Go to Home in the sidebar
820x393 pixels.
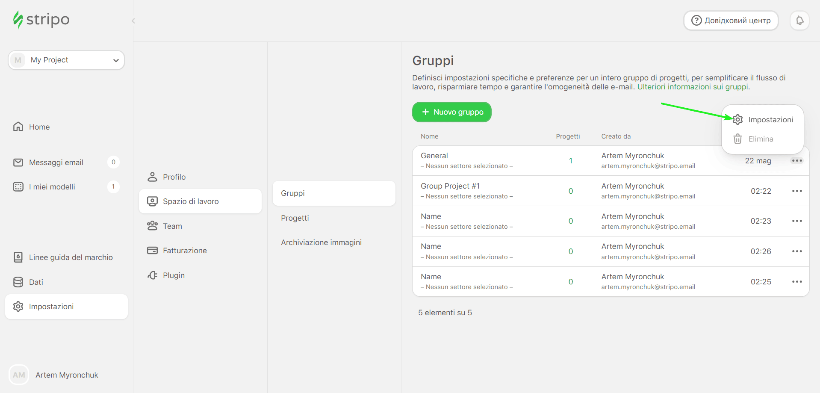[x=39, y=127]
